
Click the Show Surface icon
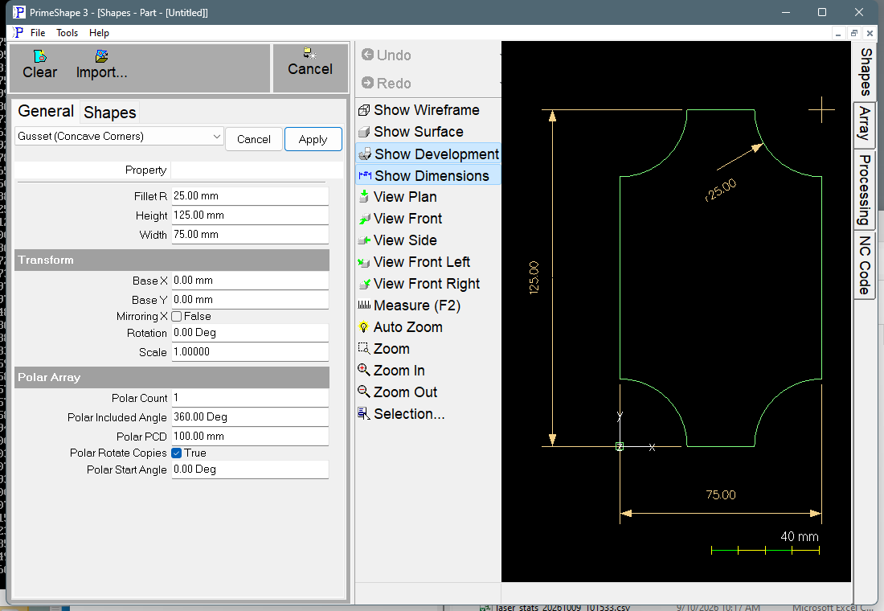pos(364,132)
